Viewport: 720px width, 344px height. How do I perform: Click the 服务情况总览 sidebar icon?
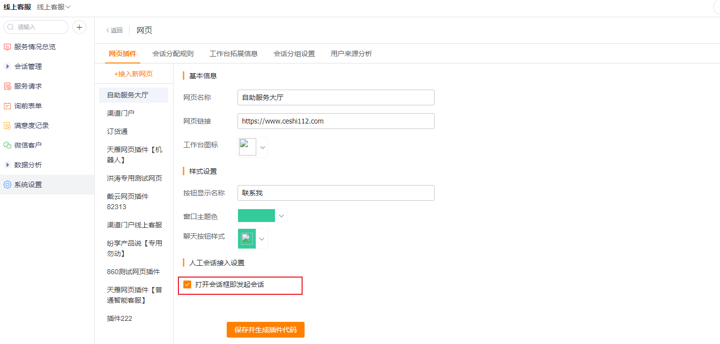(7, 46)
